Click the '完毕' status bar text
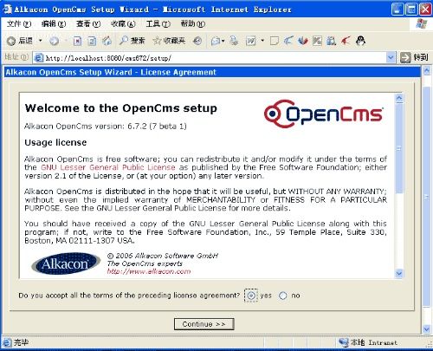Screen dimensions: 433x351 (x=22, y=342)
